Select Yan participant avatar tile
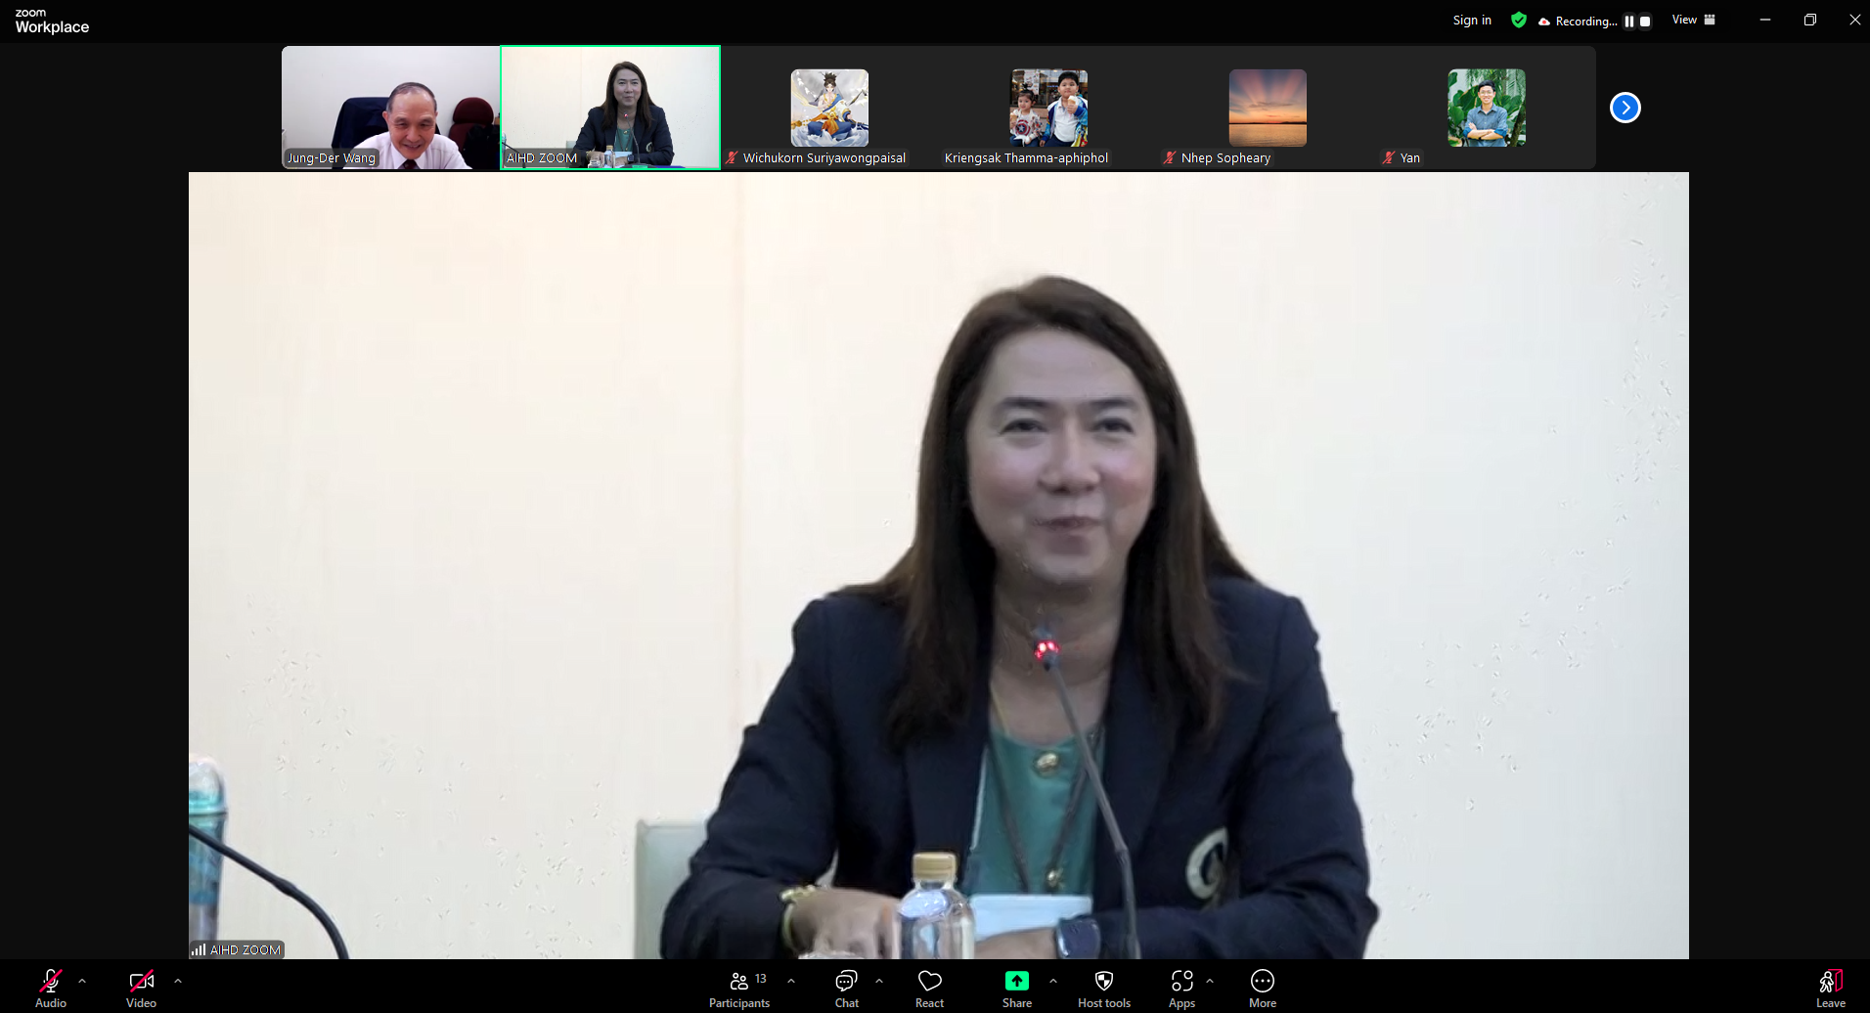Screen dimensions: 1870x1013 [1487, 108]
